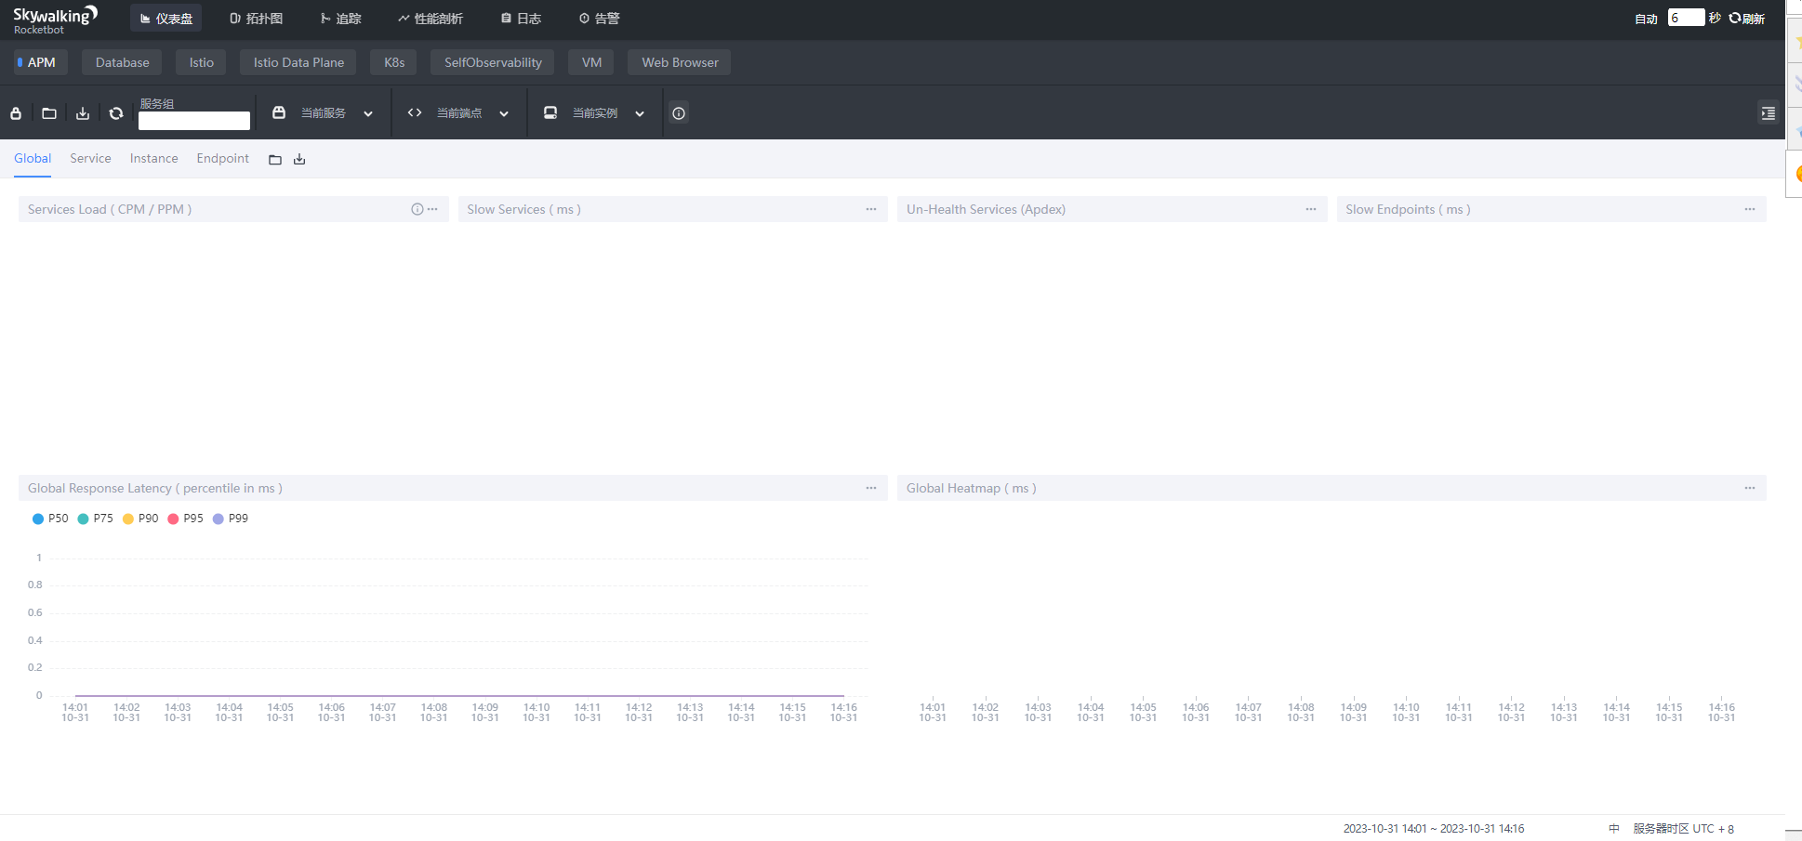The image size is (1802, 841).
Task: Open the 日志 log menu
Action: (x=521, y=19)
